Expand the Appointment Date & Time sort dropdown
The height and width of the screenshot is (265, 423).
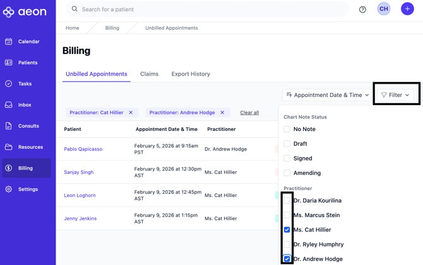pyautogui.click(x=327, y=95)
